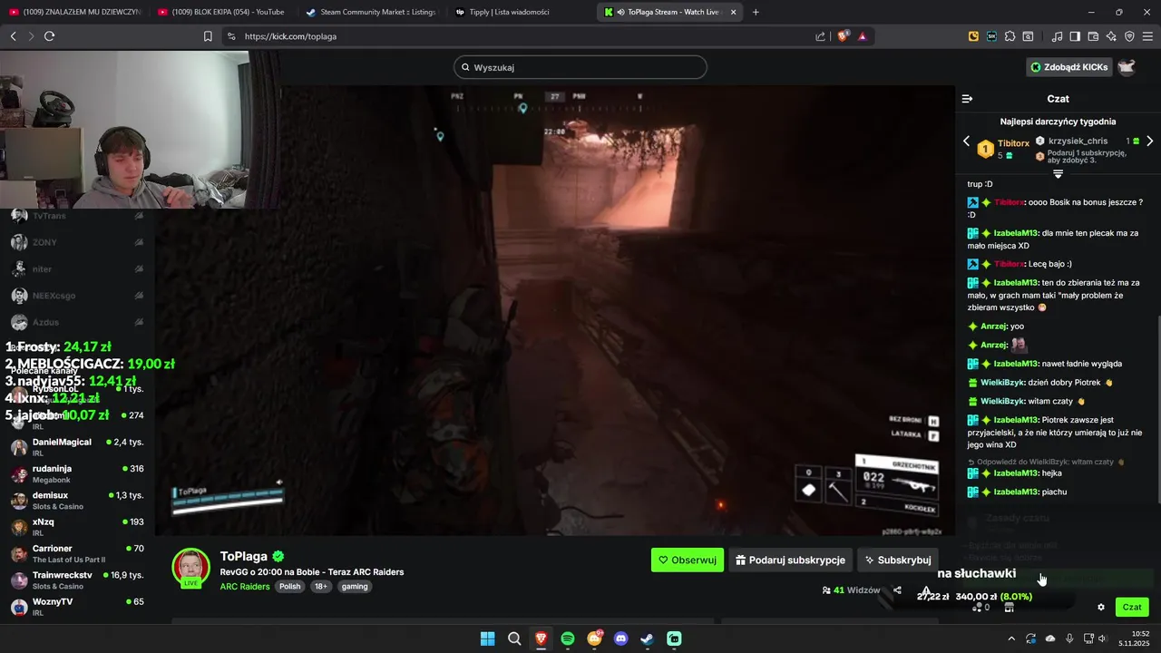1161x653 pixels.
Task: Open demisux channel in sidebar
Action: tap(77, 501)
